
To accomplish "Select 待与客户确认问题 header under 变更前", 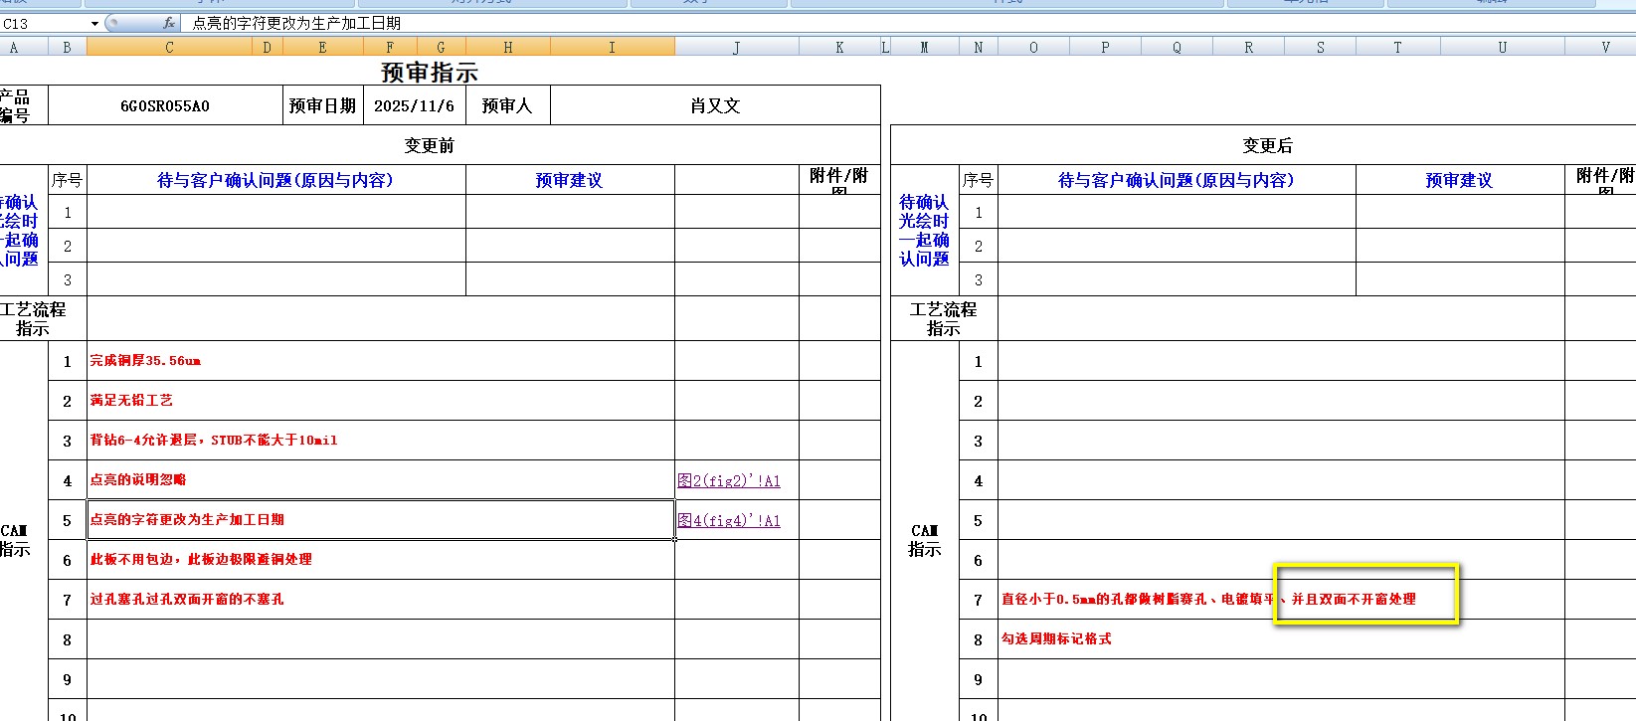I will click(275, 180).
